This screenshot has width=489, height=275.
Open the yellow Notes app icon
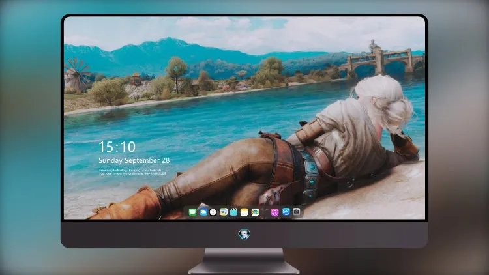click(x=244, y=212)
